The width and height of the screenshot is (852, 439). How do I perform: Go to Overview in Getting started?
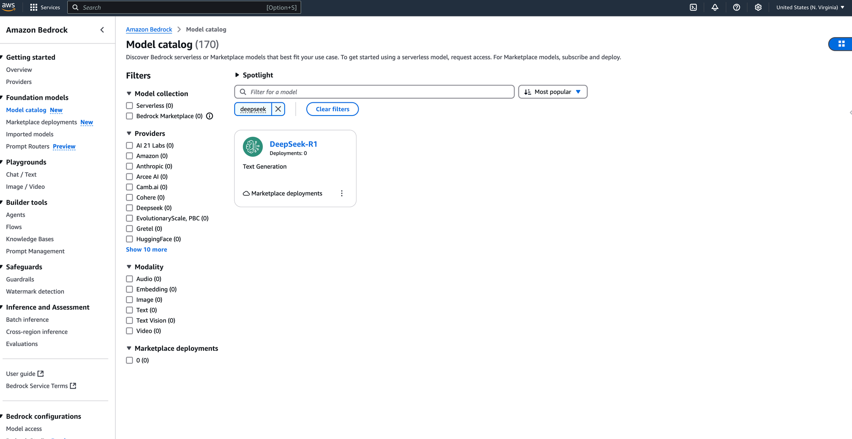19,70
